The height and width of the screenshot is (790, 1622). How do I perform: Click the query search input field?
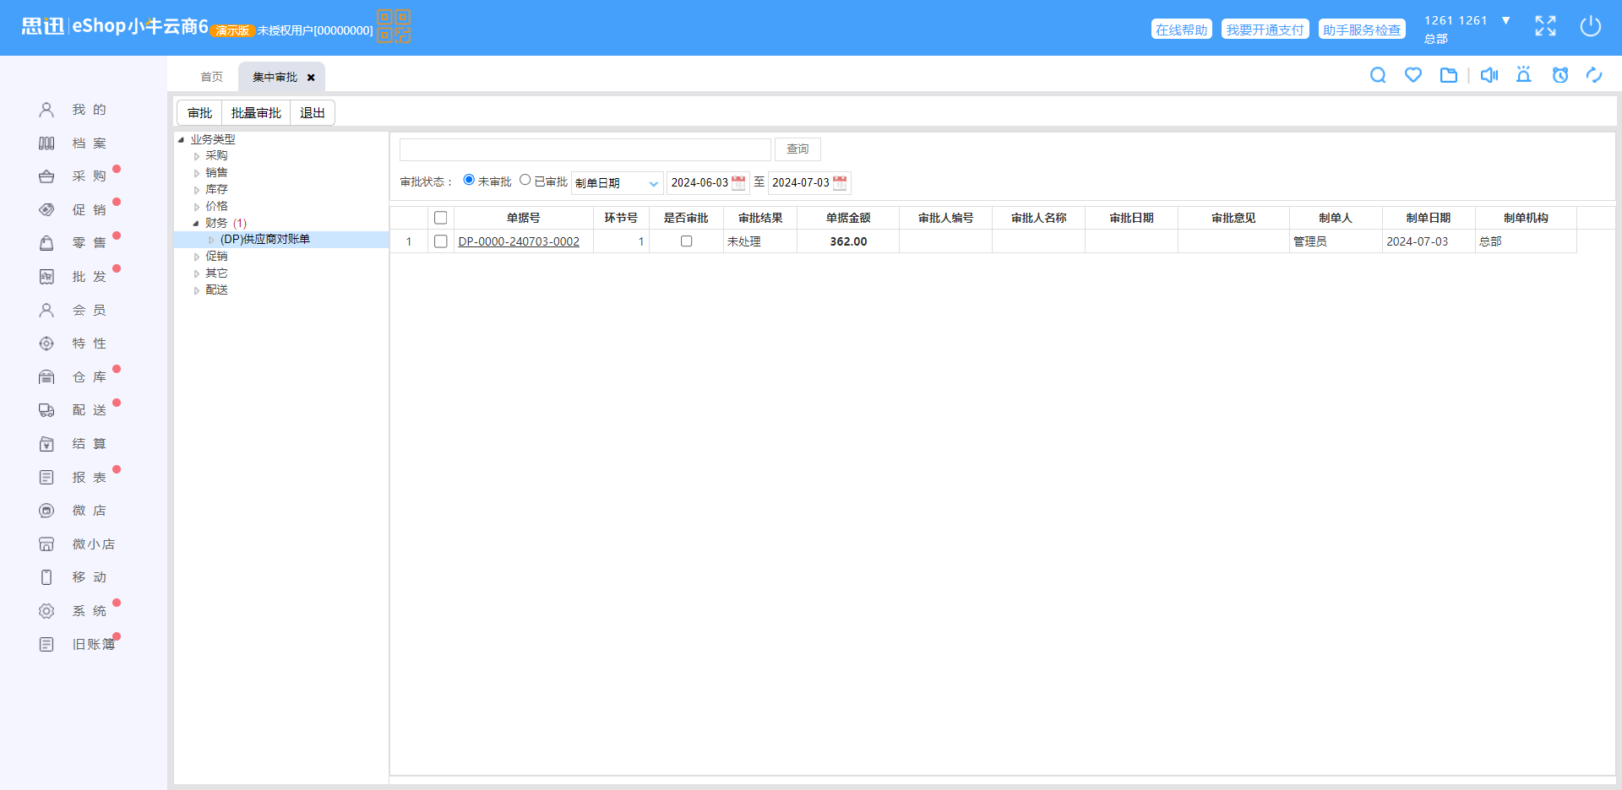click(585, 149)
